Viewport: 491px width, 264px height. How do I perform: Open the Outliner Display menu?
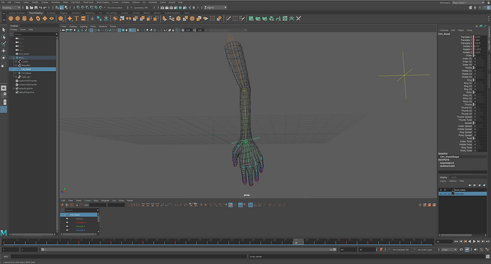tap(14, 30)
